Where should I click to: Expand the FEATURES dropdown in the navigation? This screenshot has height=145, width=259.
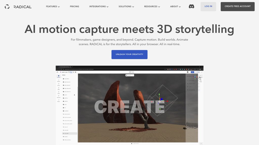pos(53,6)
